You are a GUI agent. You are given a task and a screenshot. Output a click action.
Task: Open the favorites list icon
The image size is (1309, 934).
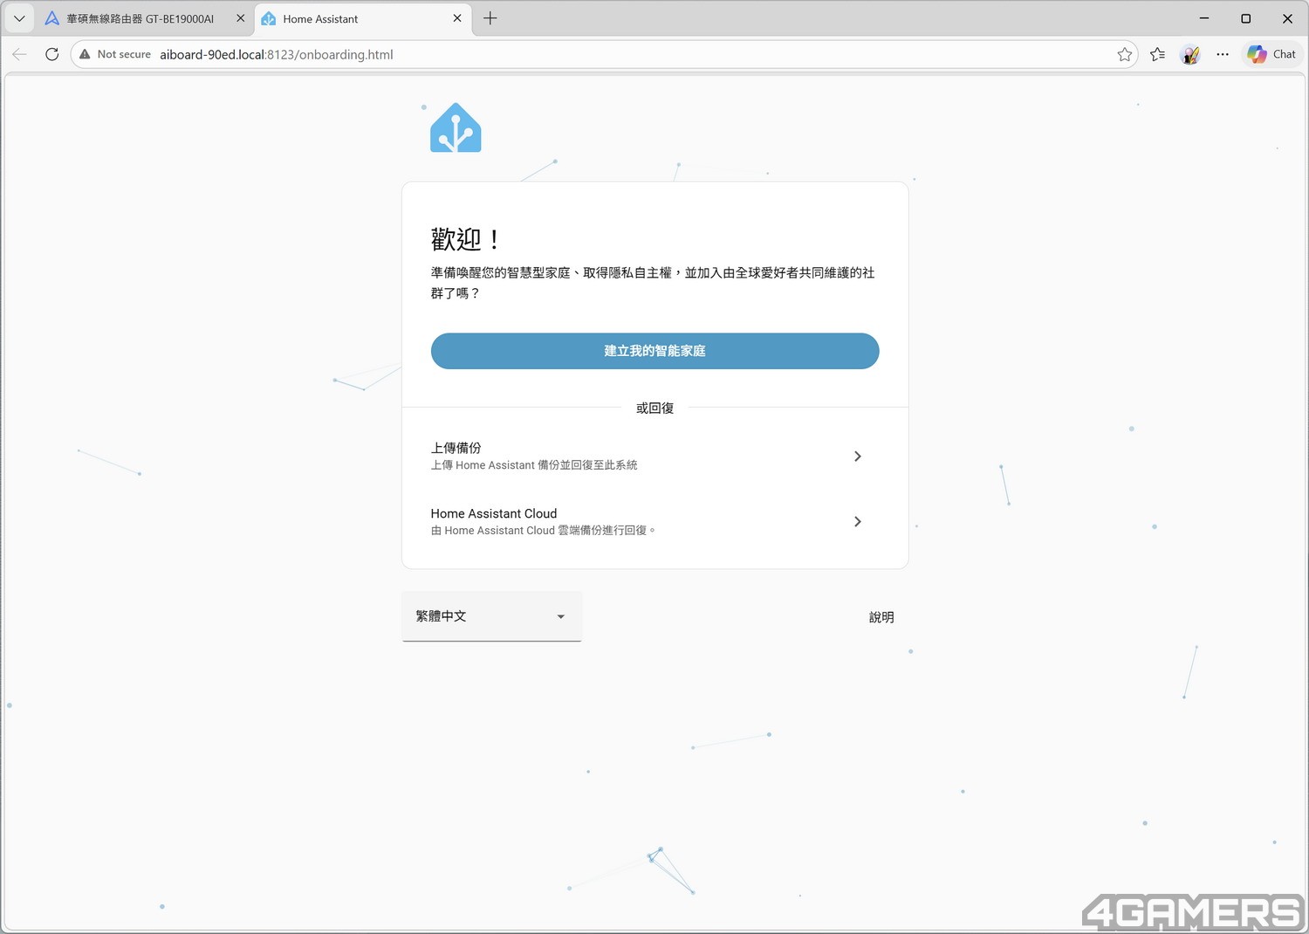pos(1157,54)
